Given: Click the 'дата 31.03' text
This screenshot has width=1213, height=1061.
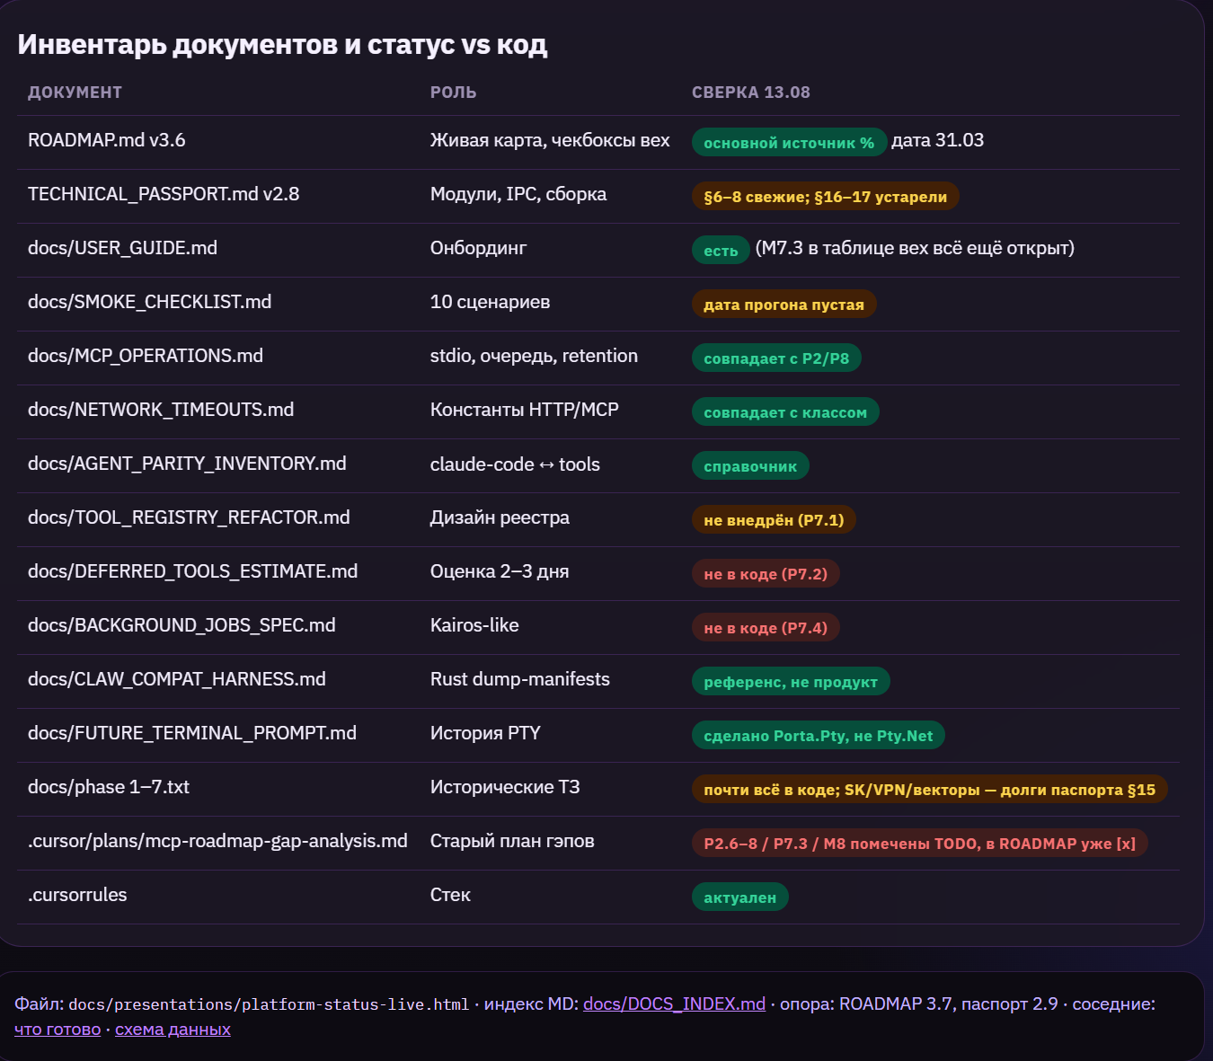Looking at the screenshot, I should pos(937,140).
